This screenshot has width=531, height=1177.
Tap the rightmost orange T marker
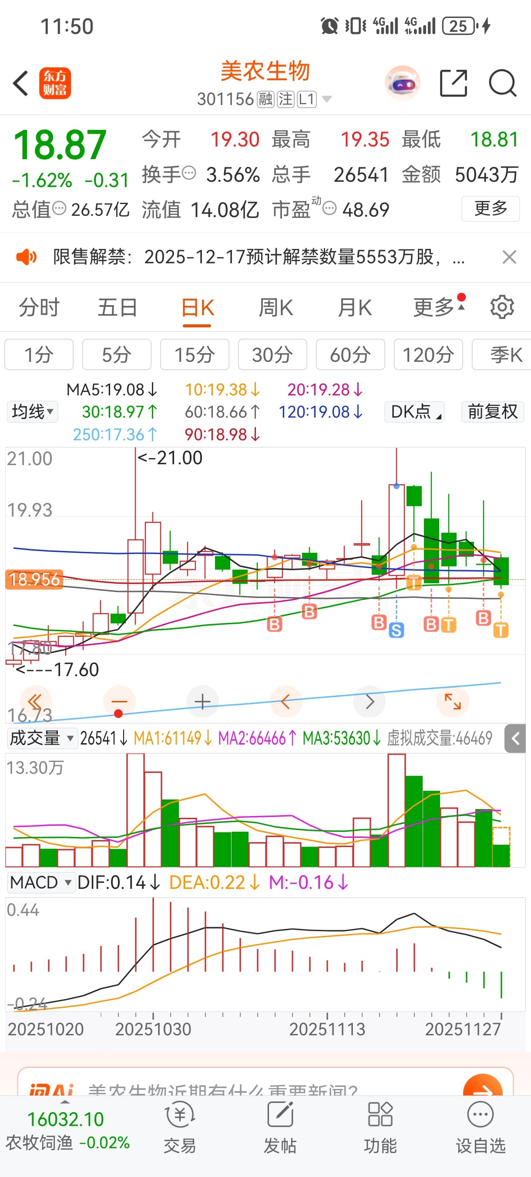click(501, 630)
